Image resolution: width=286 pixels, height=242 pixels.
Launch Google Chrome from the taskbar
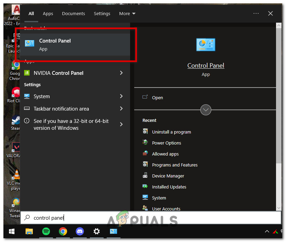63,232
